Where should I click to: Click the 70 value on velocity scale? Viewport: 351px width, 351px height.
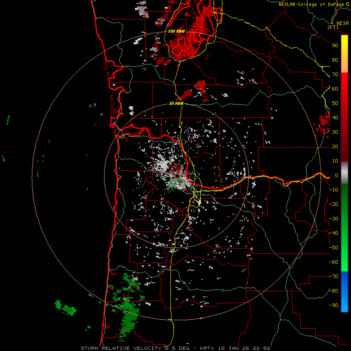(x=335, y=74)
